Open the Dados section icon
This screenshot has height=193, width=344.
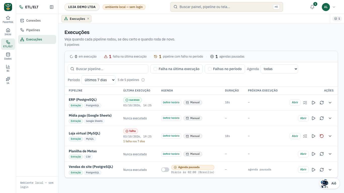click(x=8, y=56)
